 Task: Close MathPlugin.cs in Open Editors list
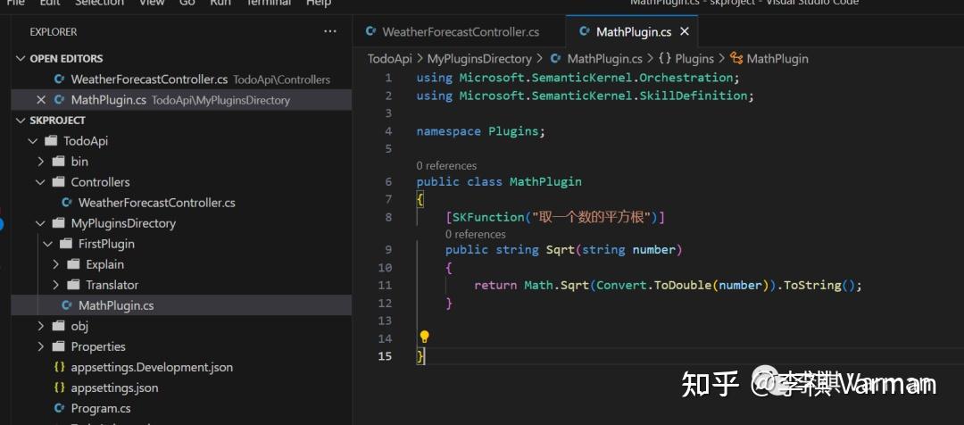click(40, 100)
